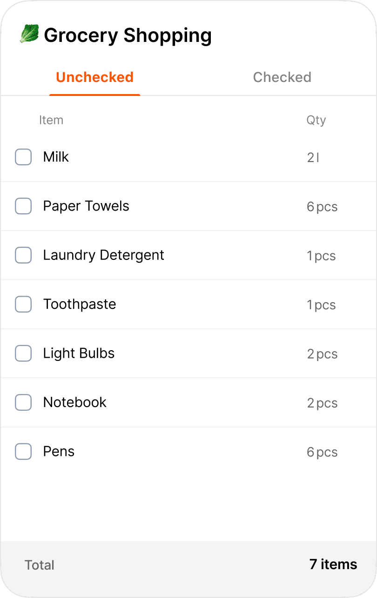Image resolution: width=377 pixels, height=598 pixels.
Task: Check the Milk checkbox
Action: [x=23, y=157]
